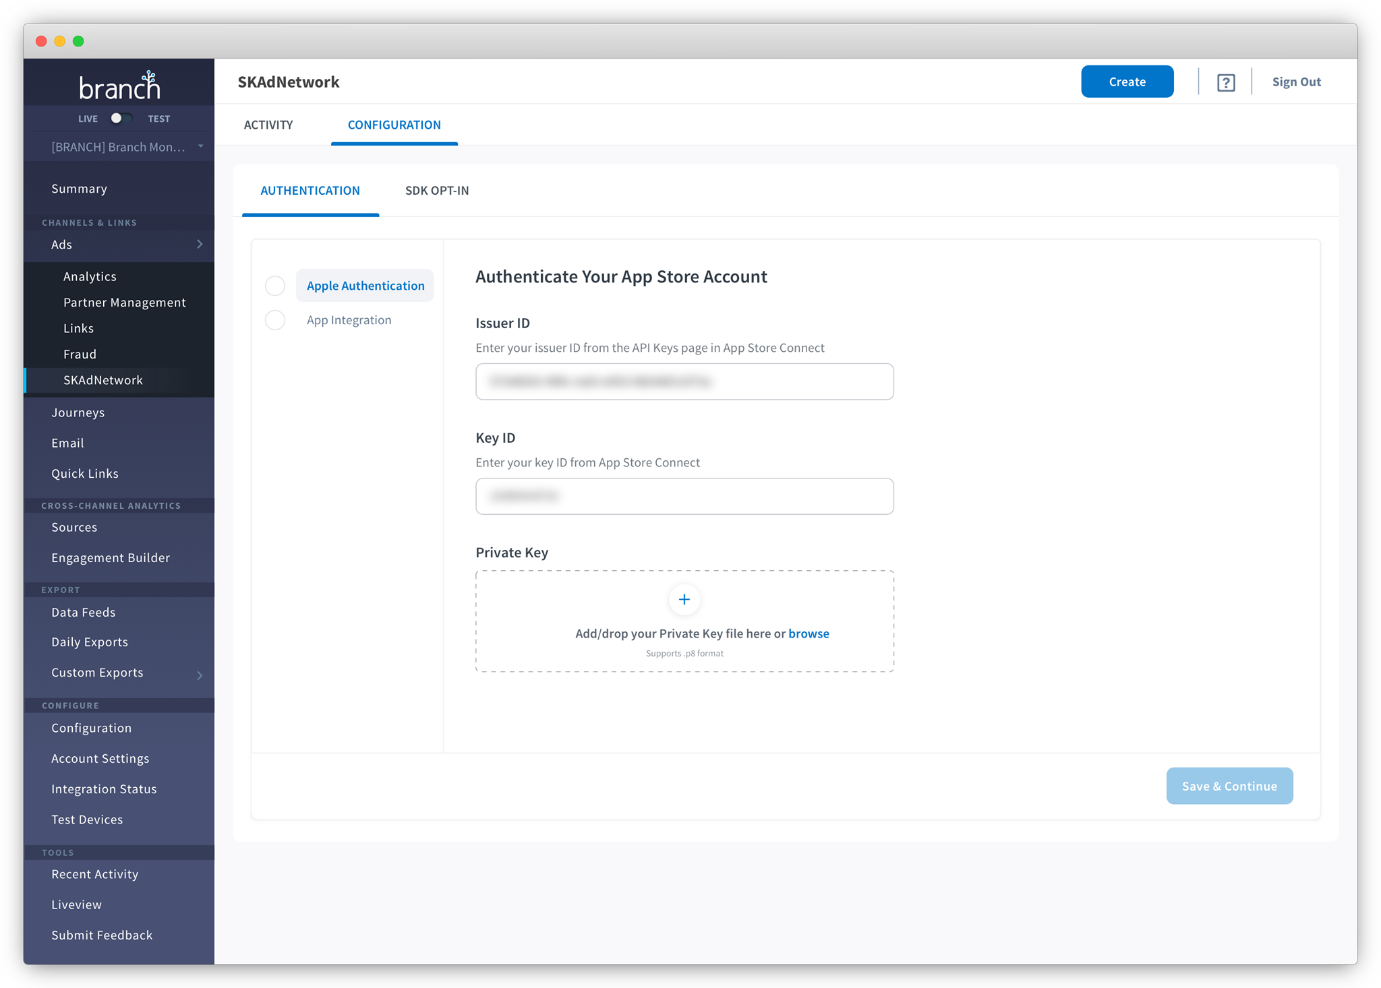The image size is (1381, 988).
Task: Toggle the Live/Test environment switch
Action: [x=121, y=119]
